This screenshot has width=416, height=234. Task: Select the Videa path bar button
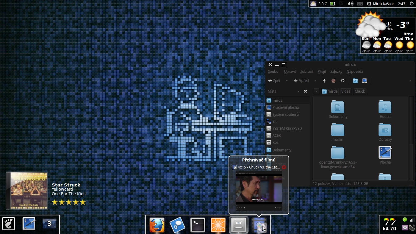346,91
